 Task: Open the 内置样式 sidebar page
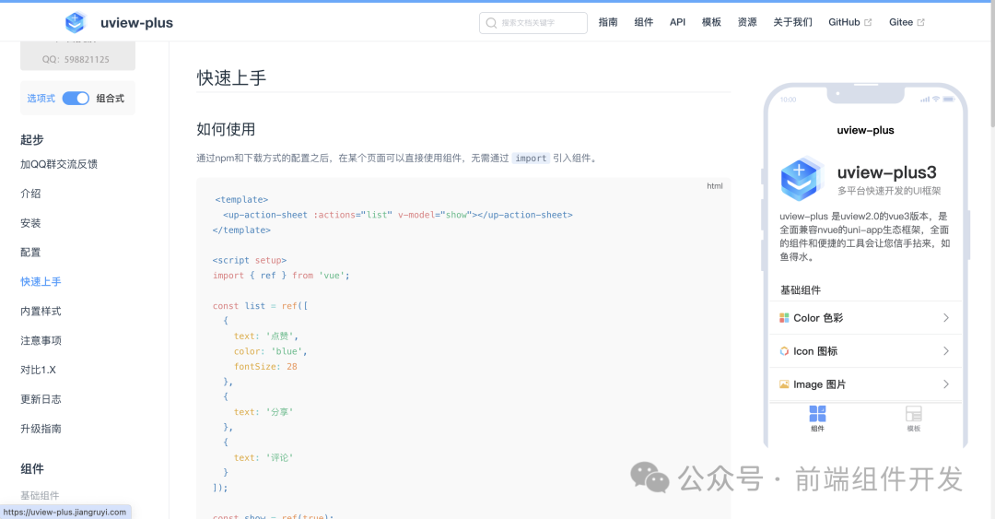click(x=41, y=312)
